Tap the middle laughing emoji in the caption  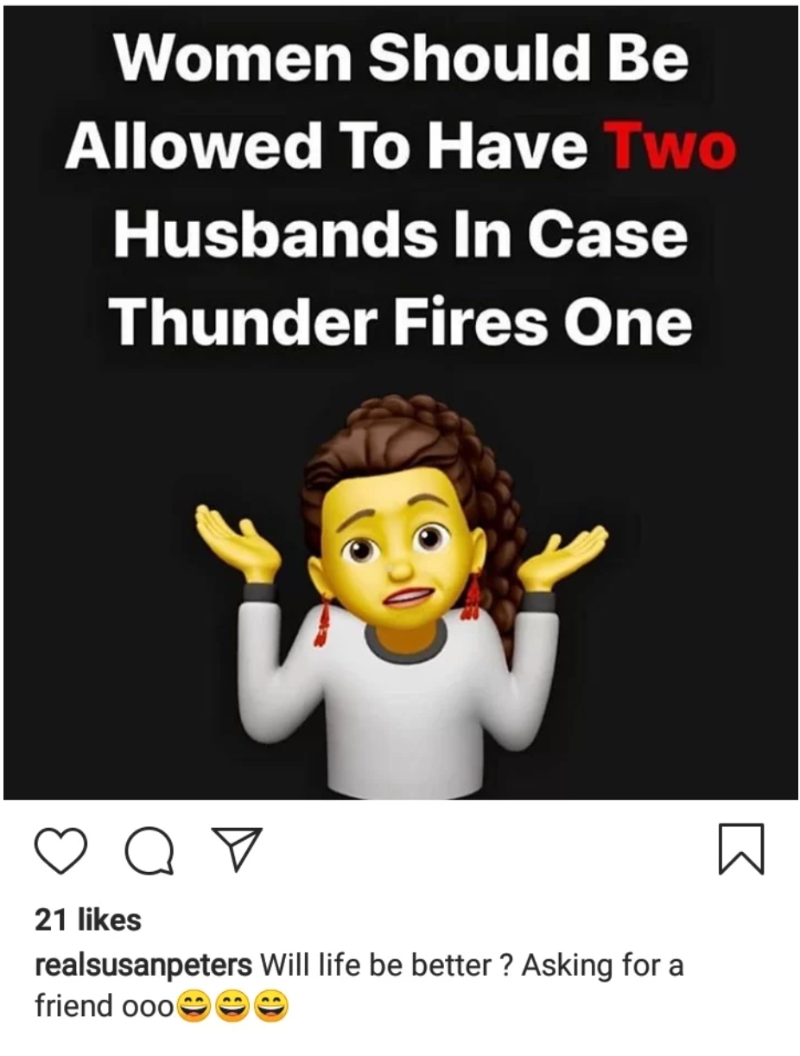coord(232,1007)
